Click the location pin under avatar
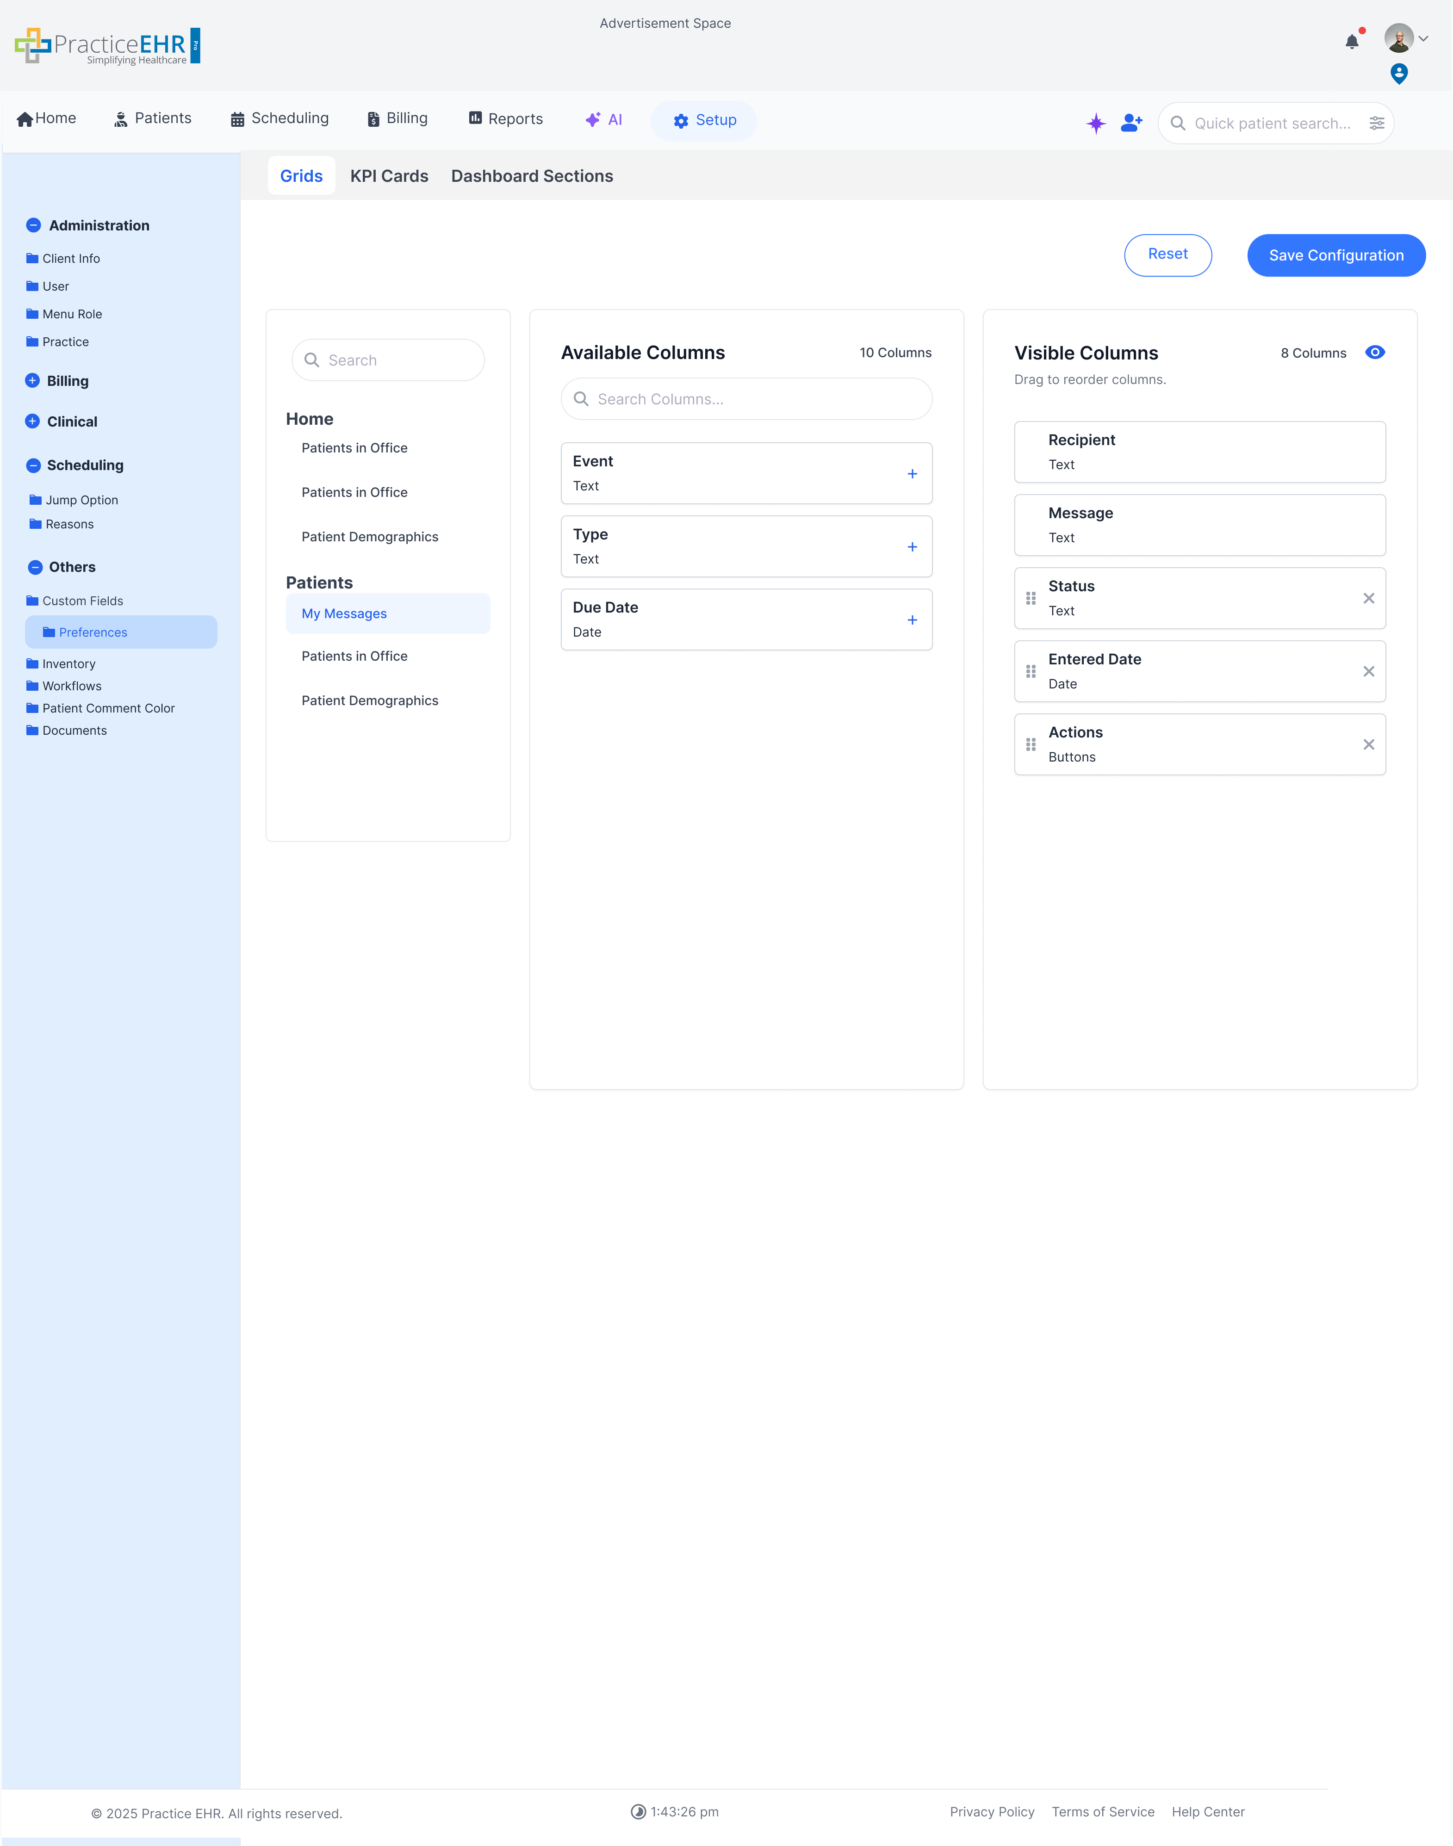 [1398, 74]
